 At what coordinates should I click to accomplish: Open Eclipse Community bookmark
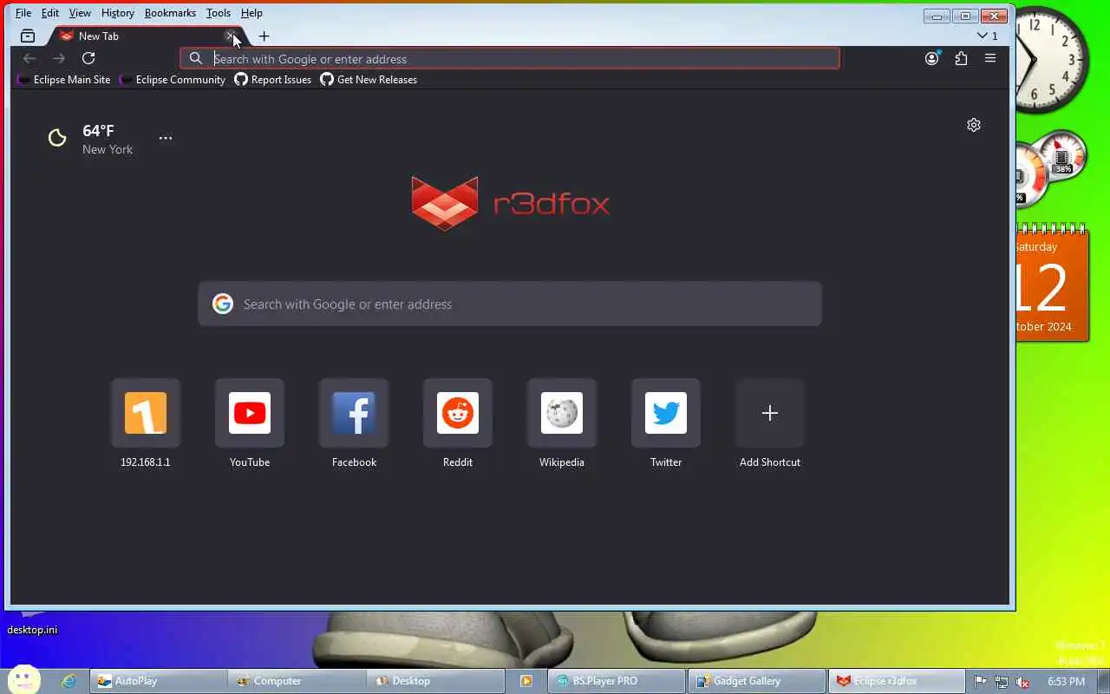click(x=173, y=80)
